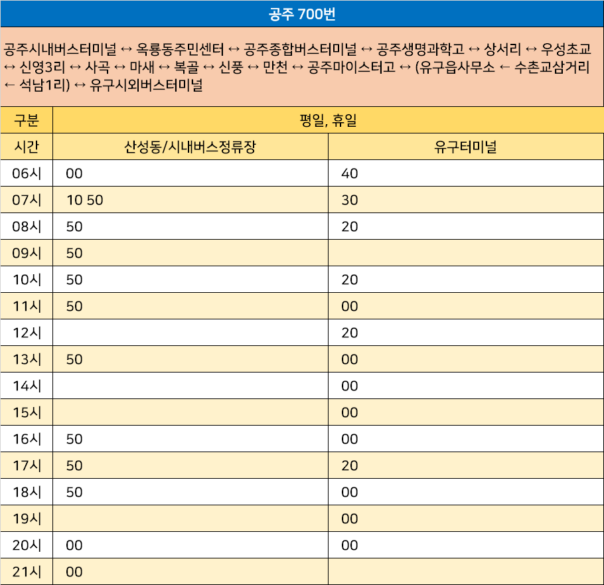The width and height of the screenshot is (604, 585).
Task: Click the 14시 유구터미널 departure 00
Action: [x=349, y=386]
